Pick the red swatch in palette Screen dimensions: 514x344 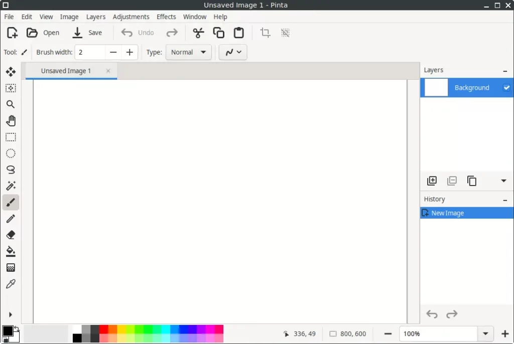(x=103, y=329)
